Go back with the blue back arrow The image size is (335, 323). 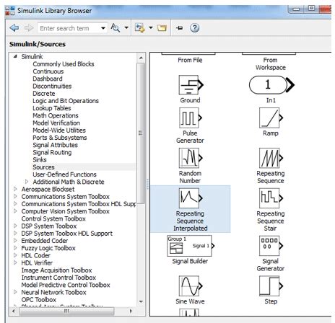pos(14,28)
